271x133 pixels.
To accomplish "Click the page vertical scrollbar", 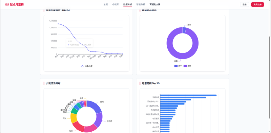I will [x=269, y=77].
